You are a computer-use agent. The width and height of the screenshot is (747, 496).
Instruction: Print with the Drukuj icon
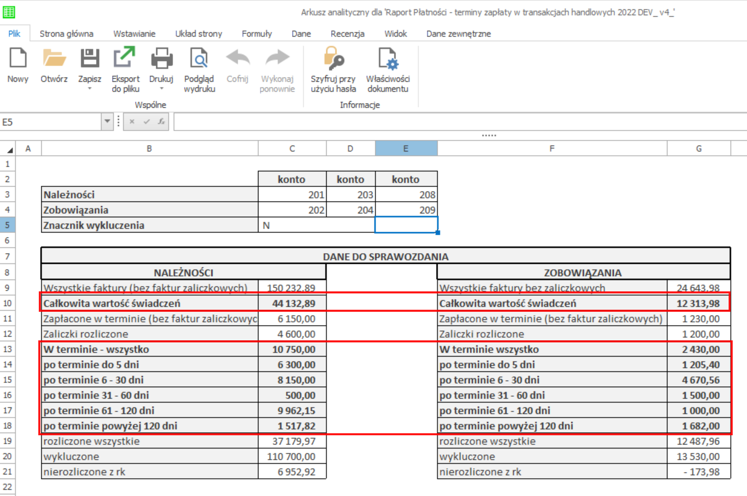[x=161, y=59]
